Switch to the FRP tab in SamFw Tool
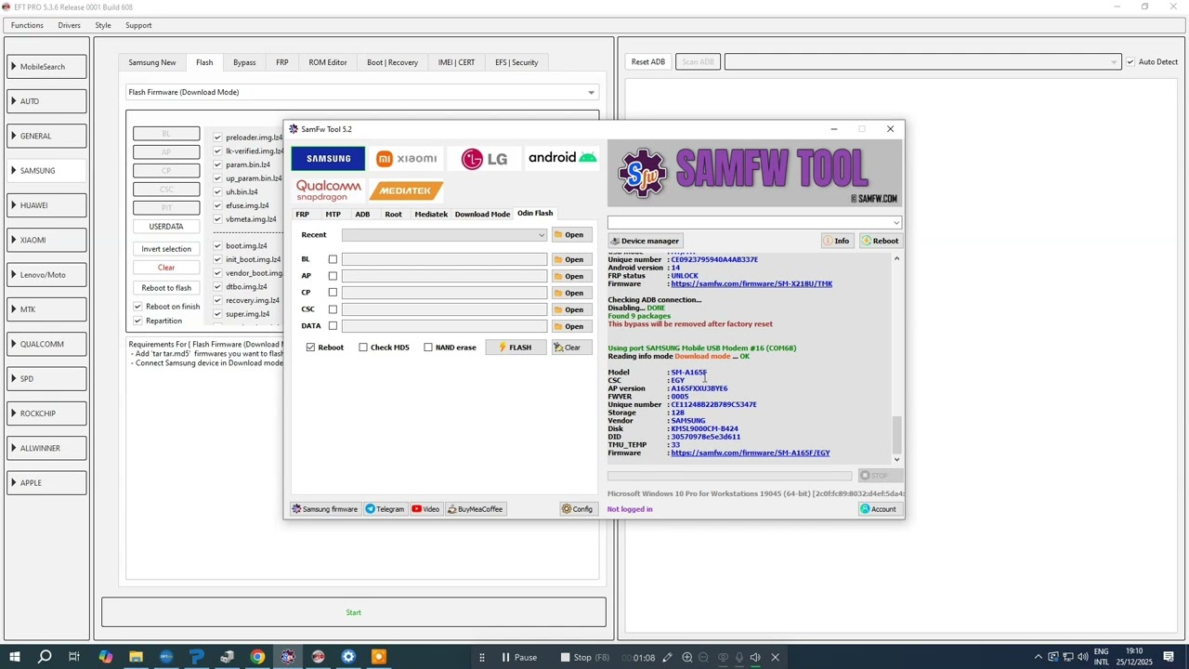 tap(303, 215)
